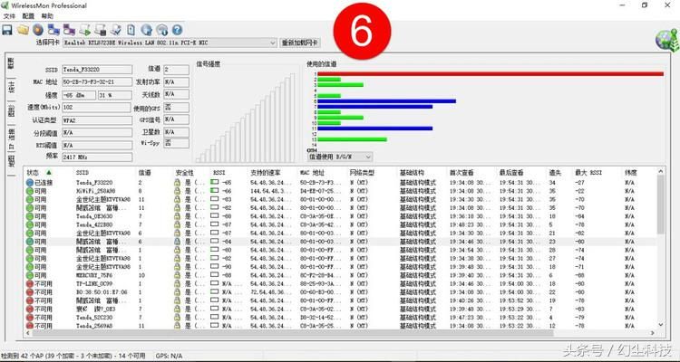
Task: Expand the channel use B/G/N dropdown
Action: pos(340,157)
